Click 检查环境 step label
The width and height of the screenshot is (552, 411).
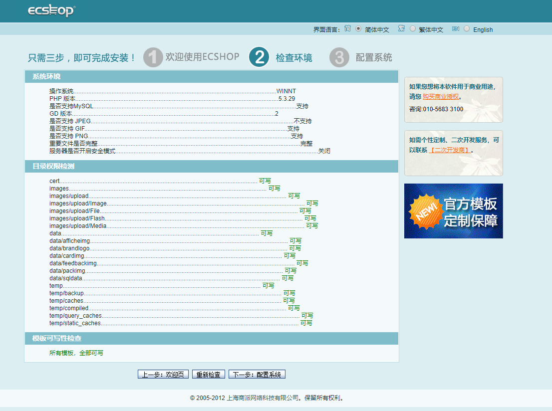(x=294, y=58)
